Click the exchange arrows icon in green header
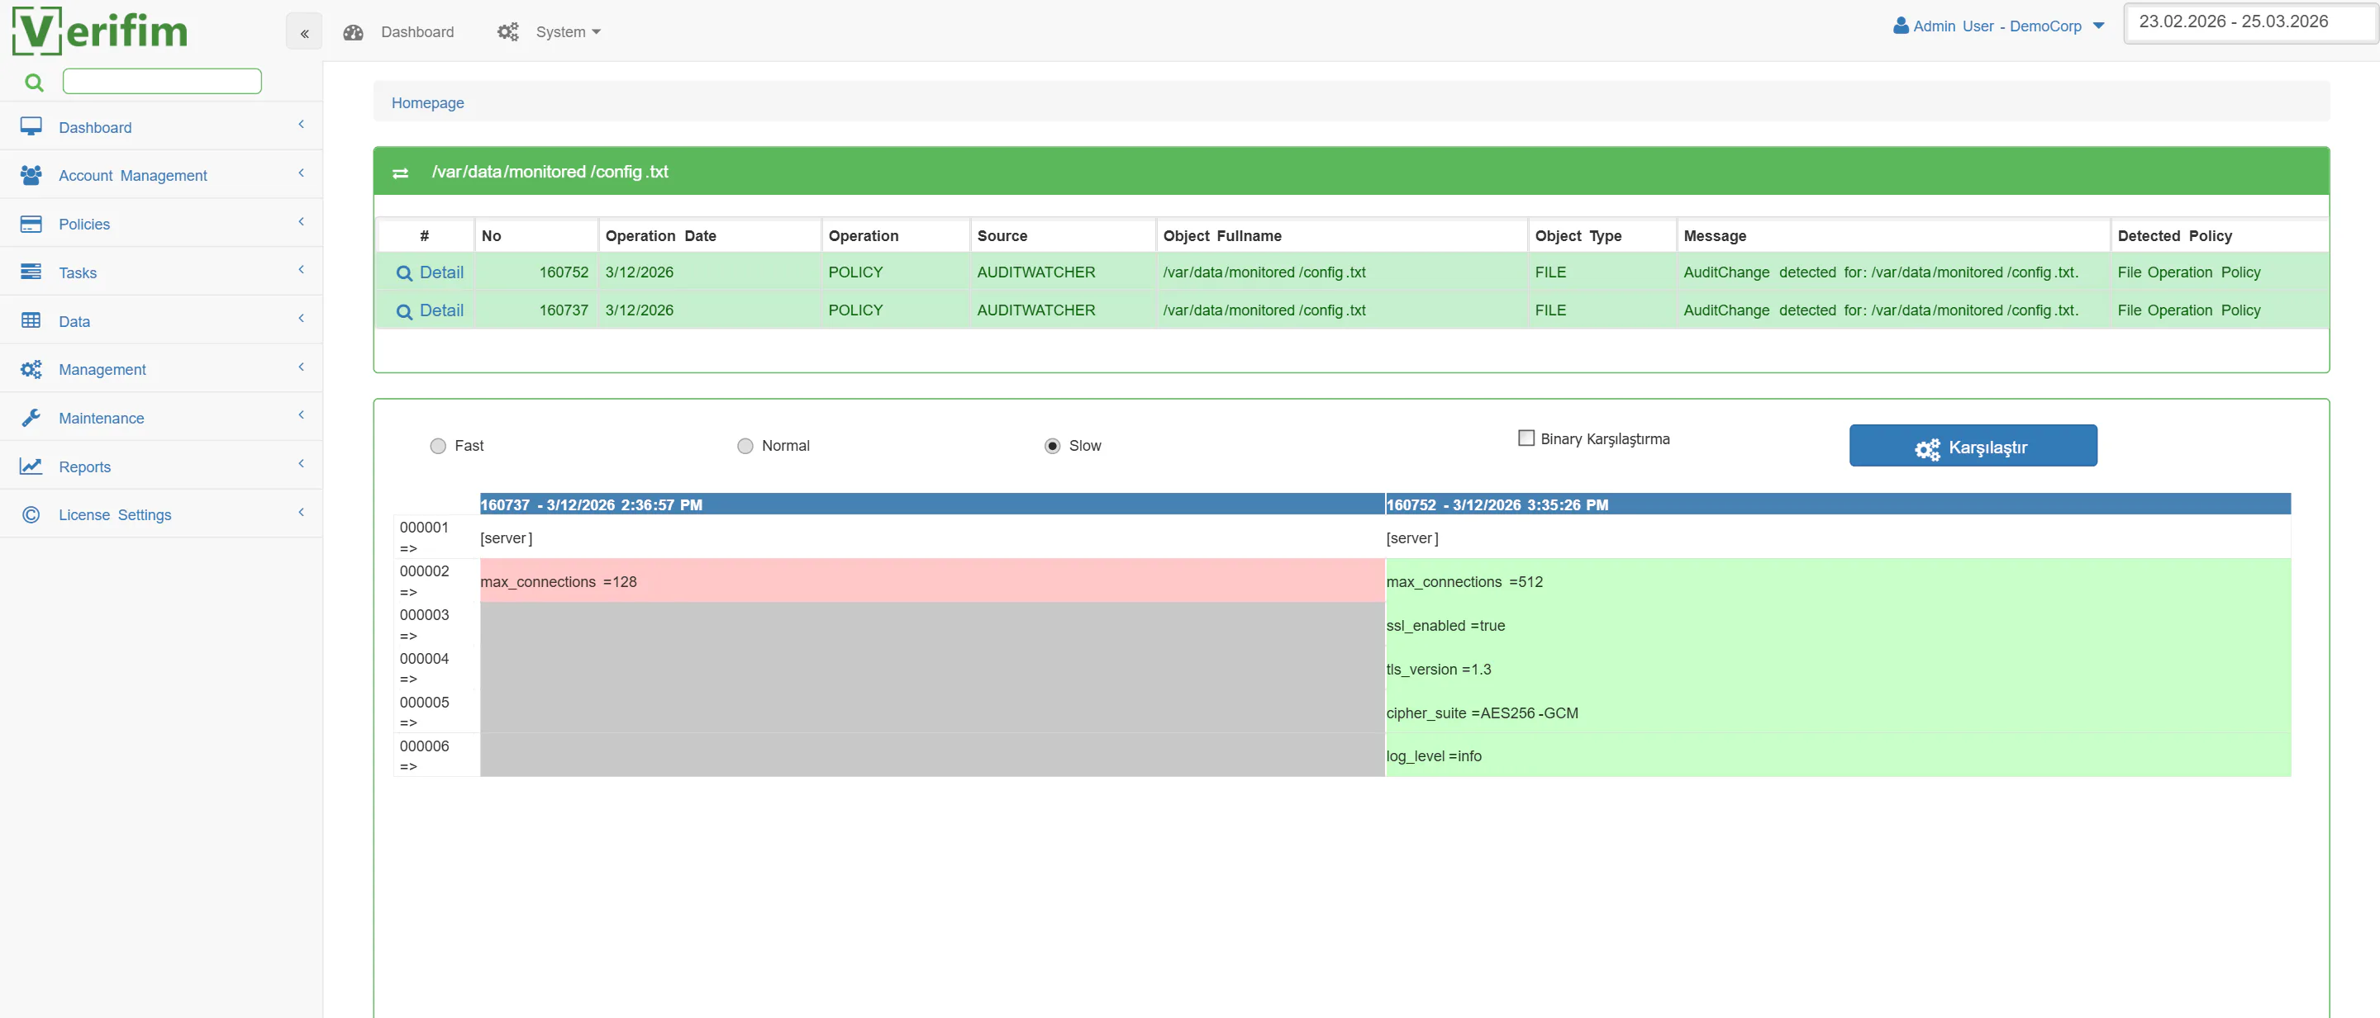 400,173
